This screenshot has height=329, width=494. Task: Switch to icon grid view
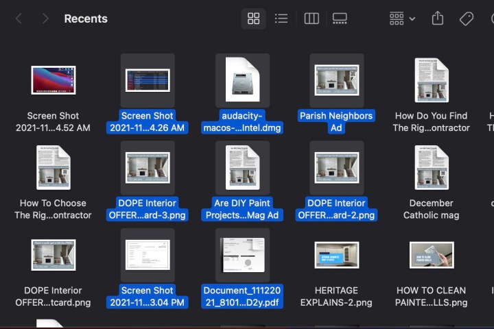(x=253, y=19)
